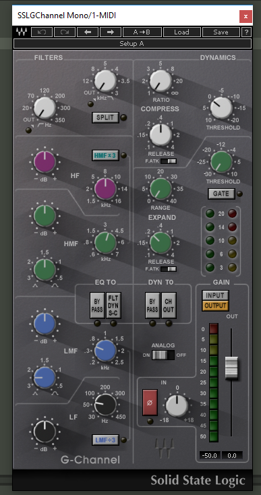Toggle the CH OUT button
Screen dimensions: 261x495
(169, 305)
